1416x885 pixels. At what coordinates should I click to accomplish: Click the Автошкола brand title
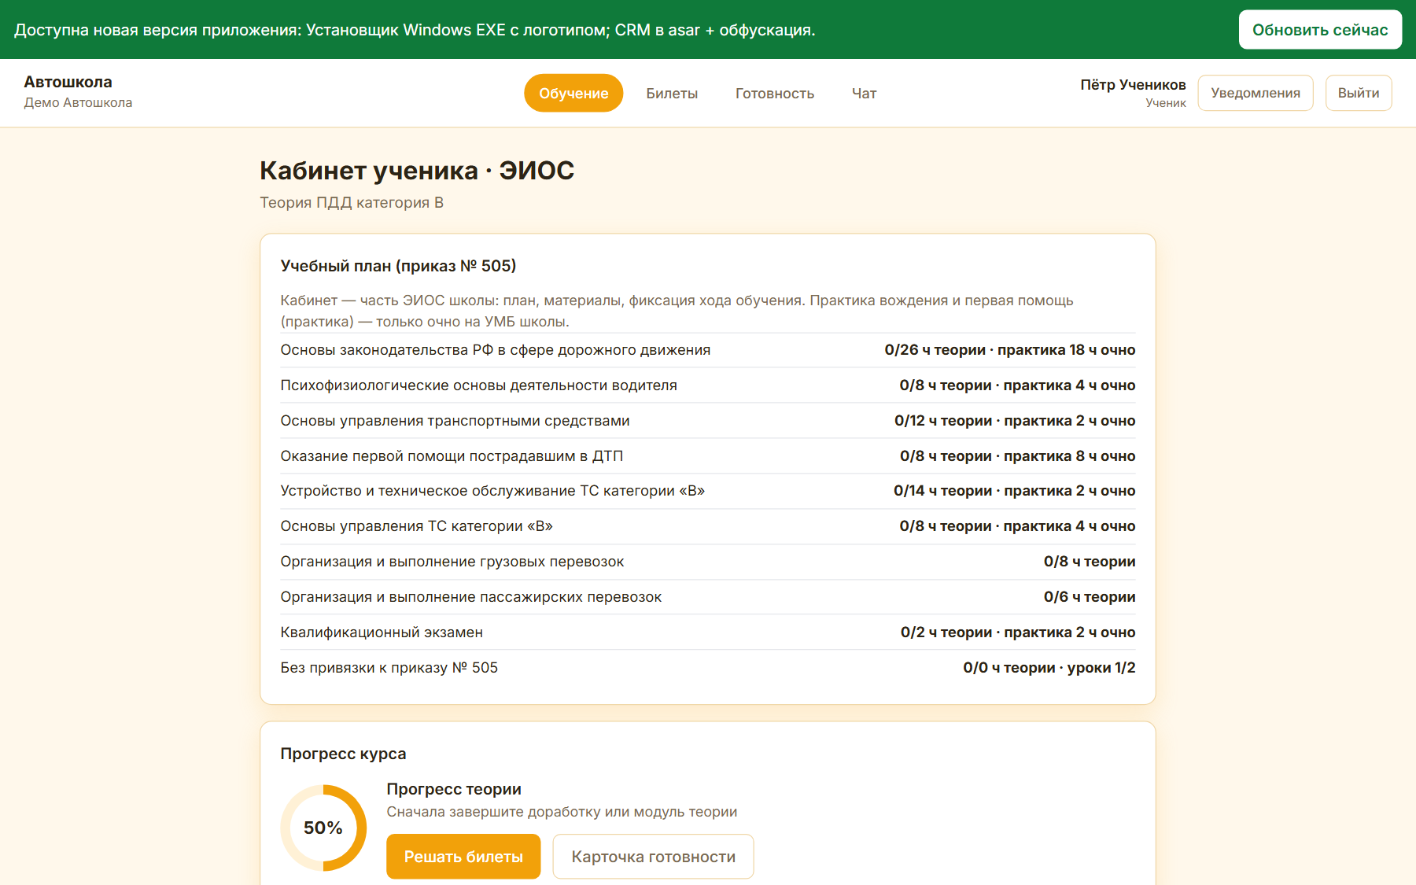[x=68, y=82]
